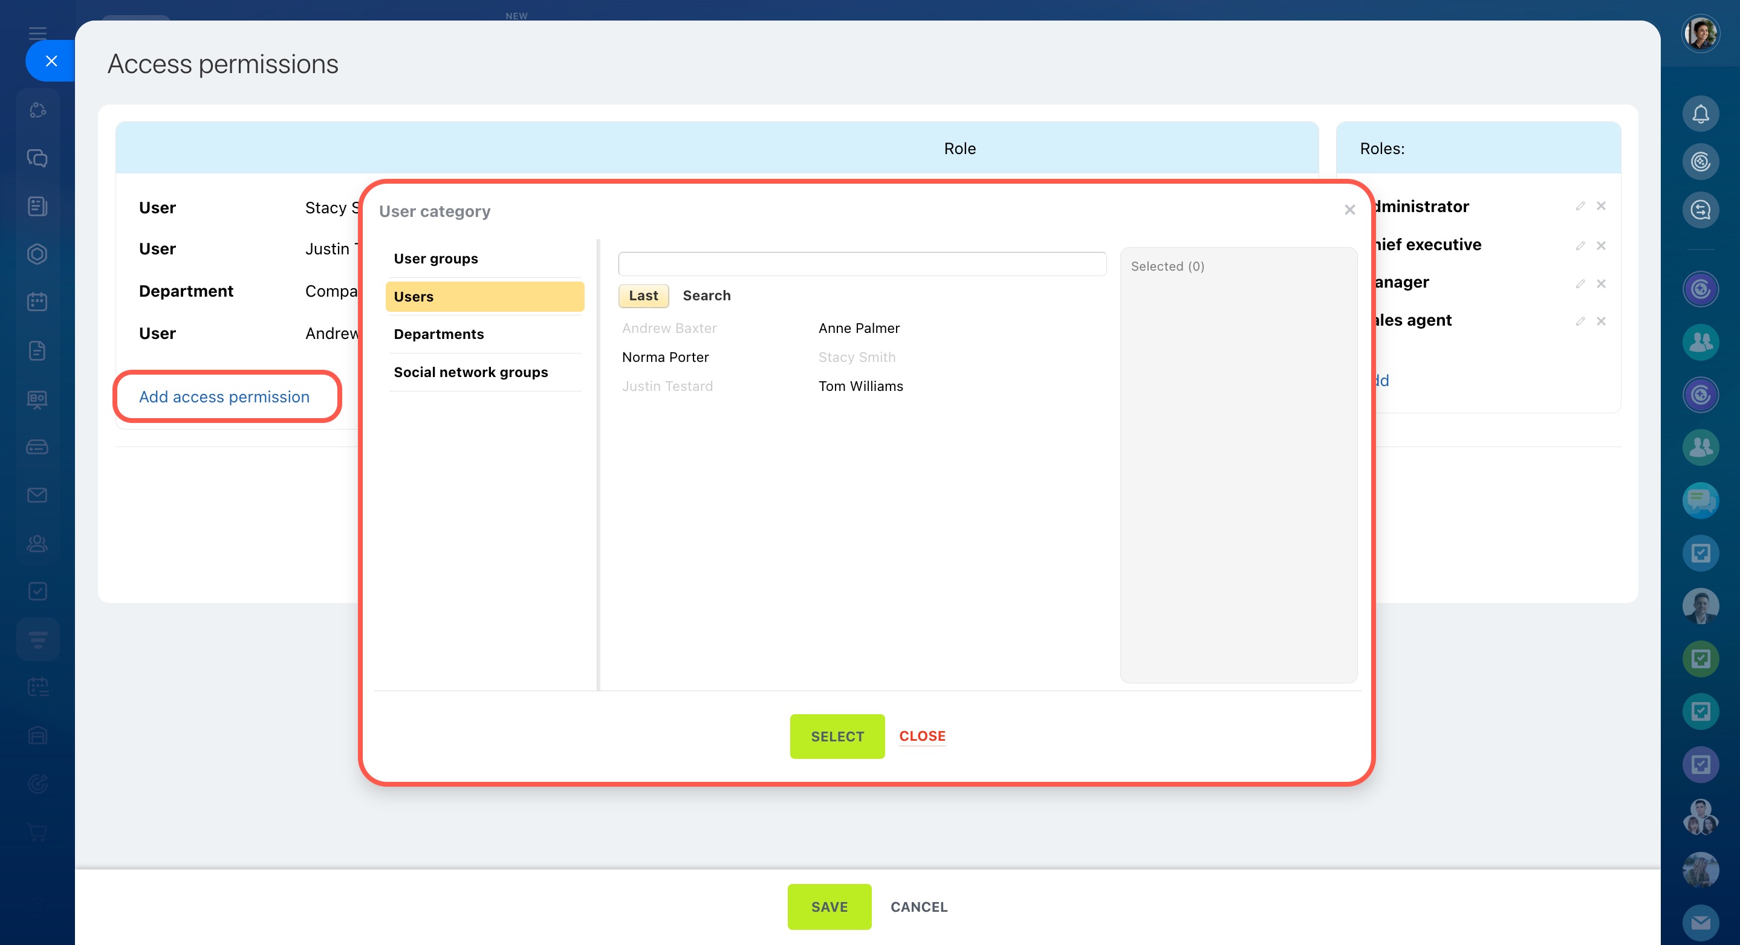This screenshot has height=945, width=1740.
Task: Open the chat messages icon in left sidebar
Action: point(37,158)
